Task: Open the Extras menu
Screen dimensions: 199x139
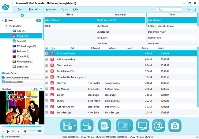Action: (65, 9)
